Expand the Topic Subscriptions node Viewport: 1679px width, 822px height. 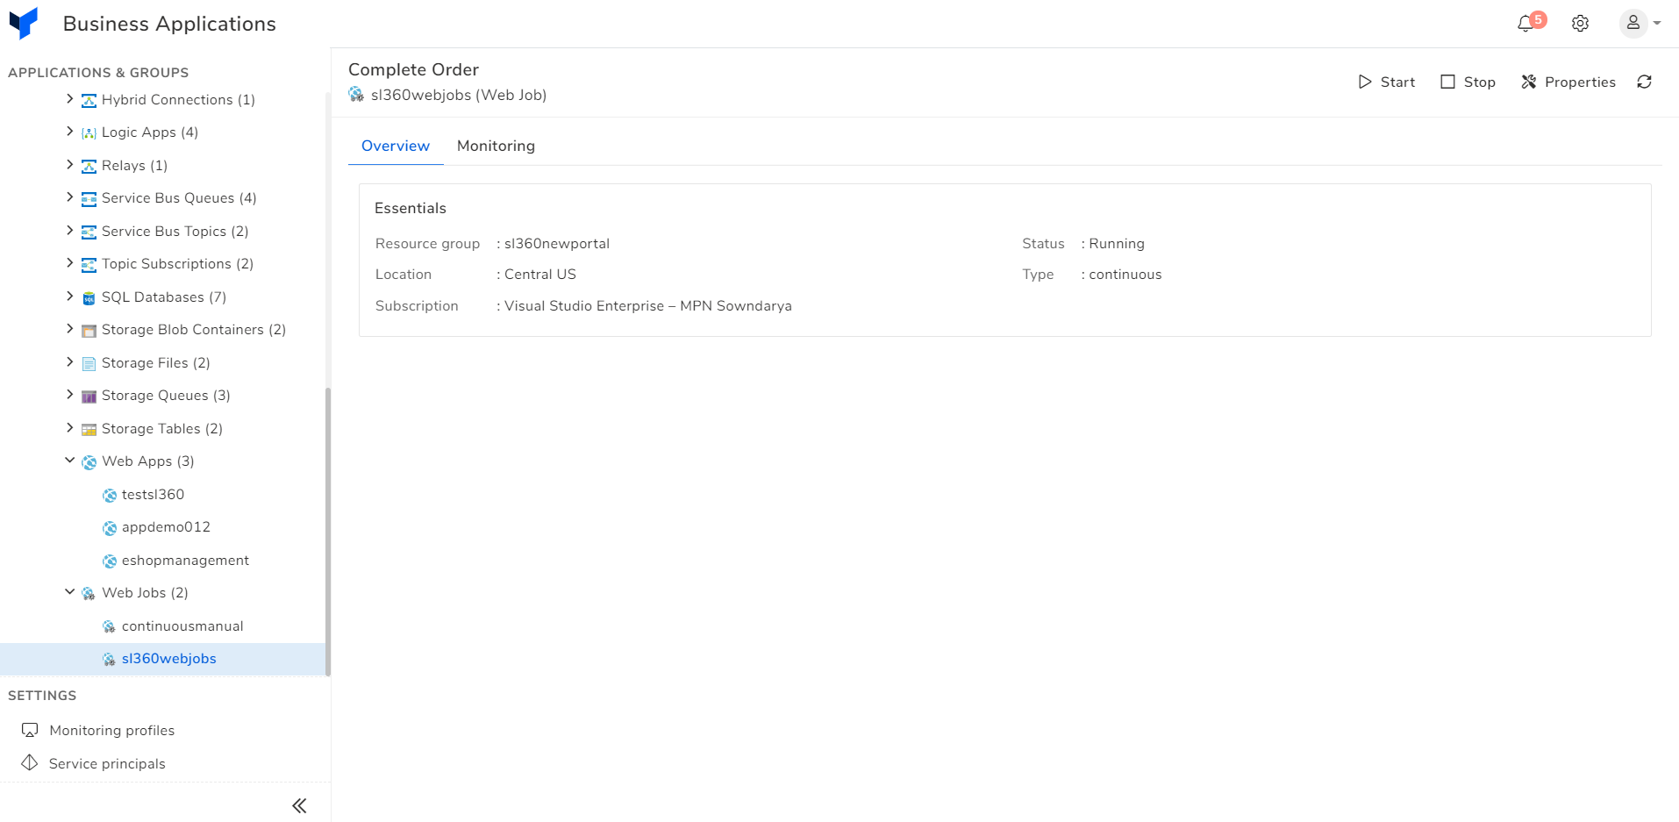point(70,263)
